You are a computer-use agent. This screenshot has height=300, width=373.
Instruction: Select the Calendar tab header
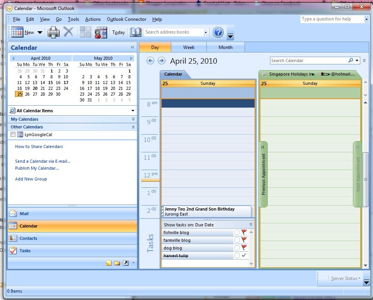(x=173, y=74)
